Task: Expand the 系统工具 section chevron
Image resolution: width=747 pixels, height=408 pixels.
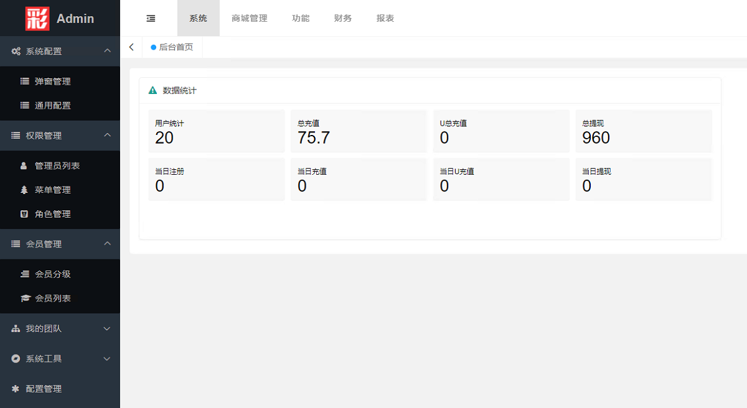Action: 107,359
